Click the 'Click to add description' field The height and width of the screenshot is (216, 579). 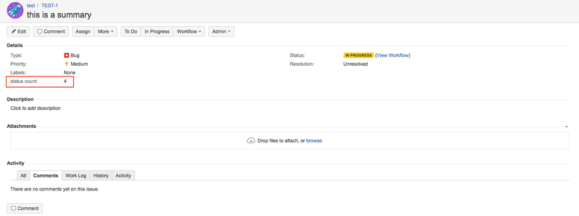35,109
